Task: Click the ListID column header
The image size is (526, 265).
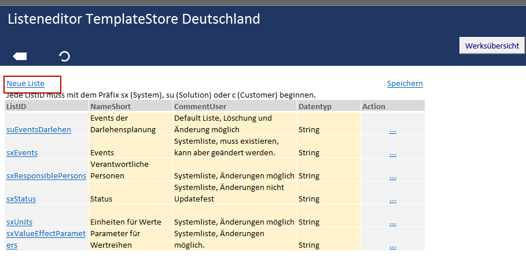Action: (x=46, y=106)
